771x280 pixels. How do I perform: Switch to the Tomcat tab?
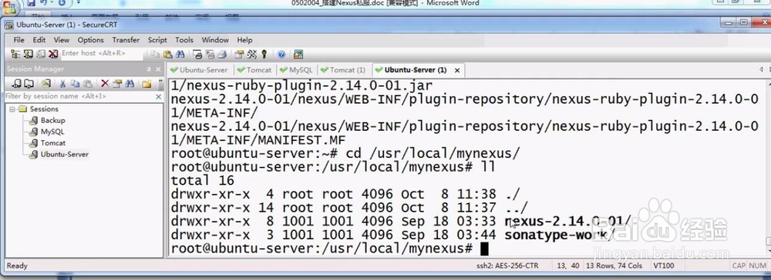coord(255,70)
